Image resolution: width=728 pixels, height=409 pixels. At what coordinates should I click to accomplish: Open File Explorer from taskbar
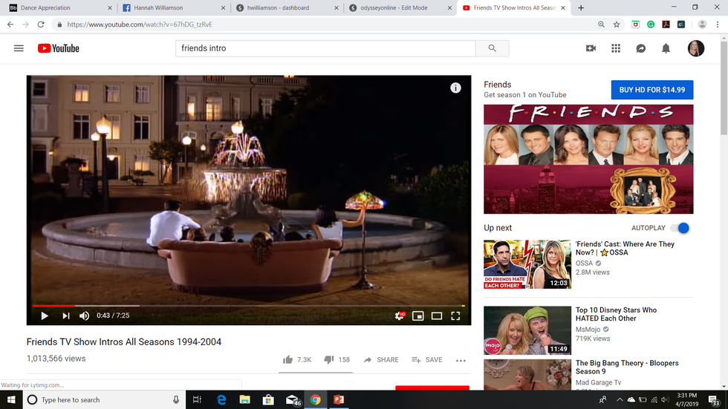pos(244,400)
